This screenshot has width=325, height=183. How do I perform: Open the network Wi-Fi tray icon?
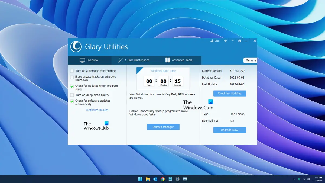point(305,179)
